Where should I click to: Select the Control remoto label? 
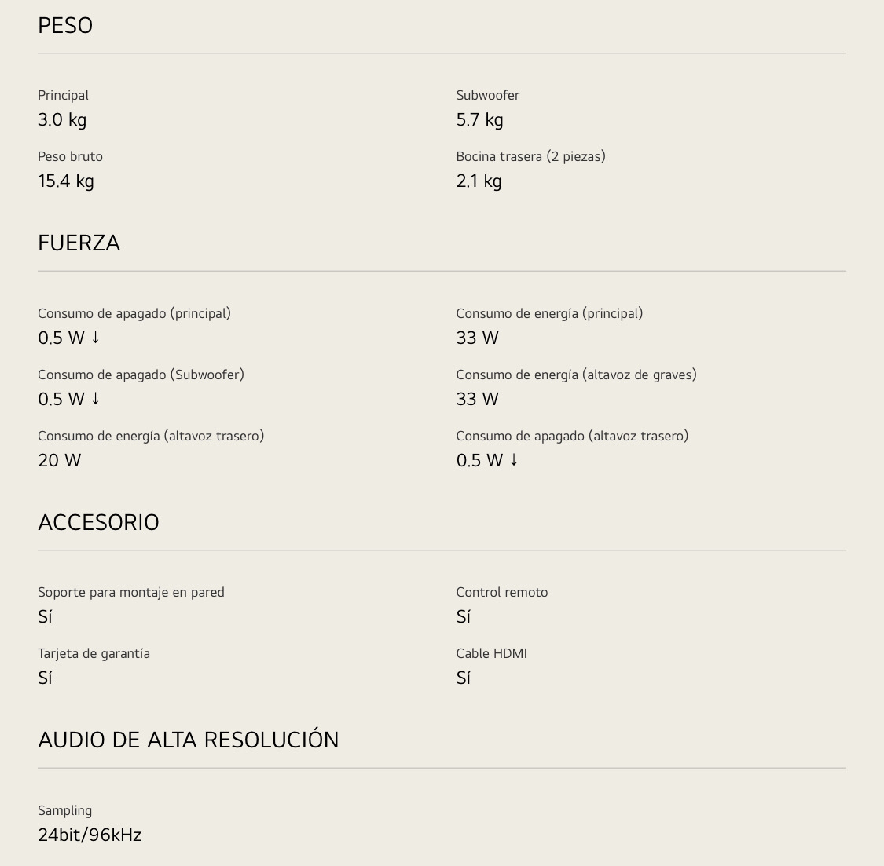(502, 593)
